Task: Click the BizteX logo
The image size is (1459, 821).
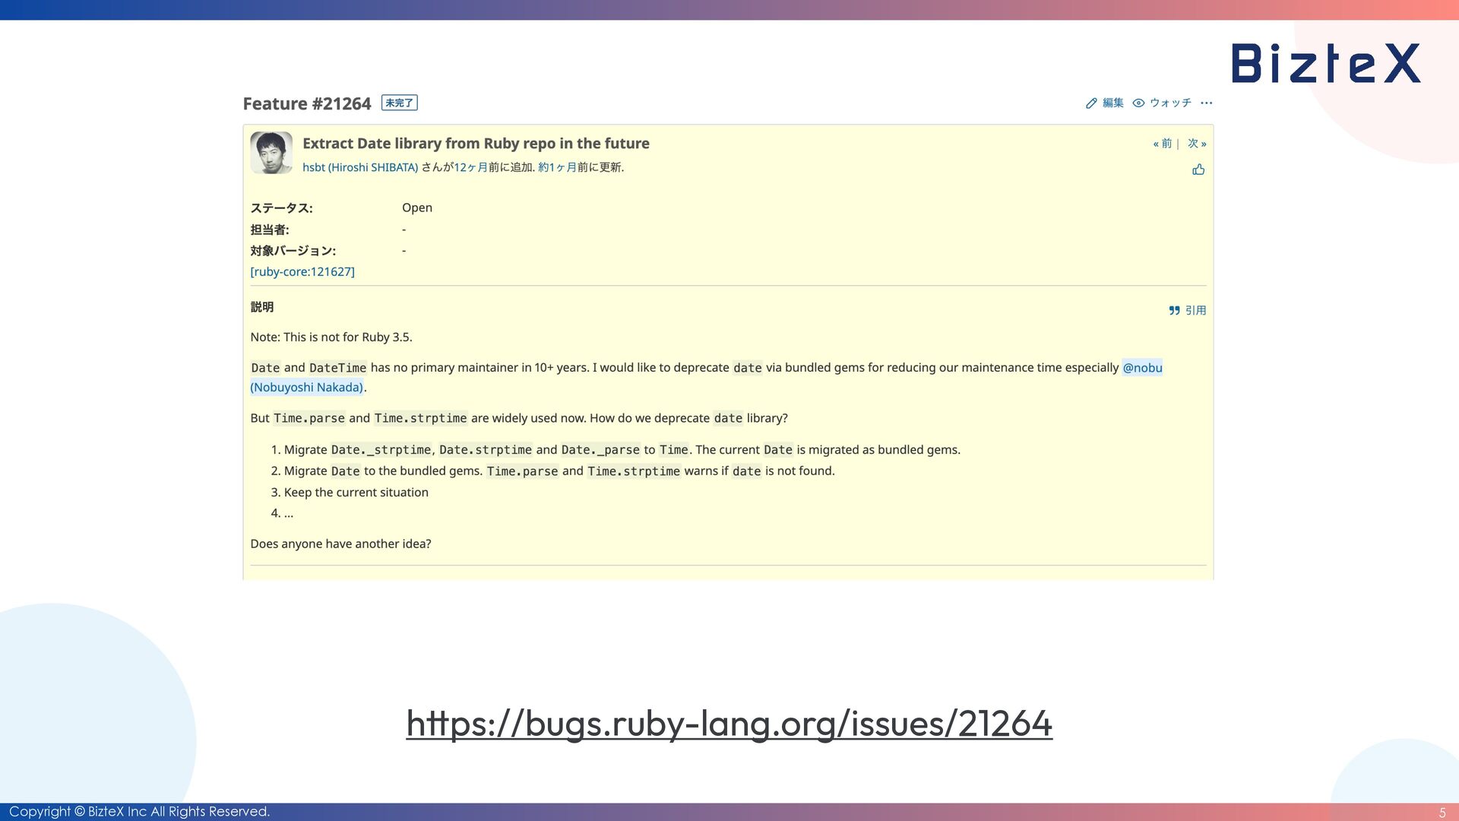Action: (x=1325, y=63)
